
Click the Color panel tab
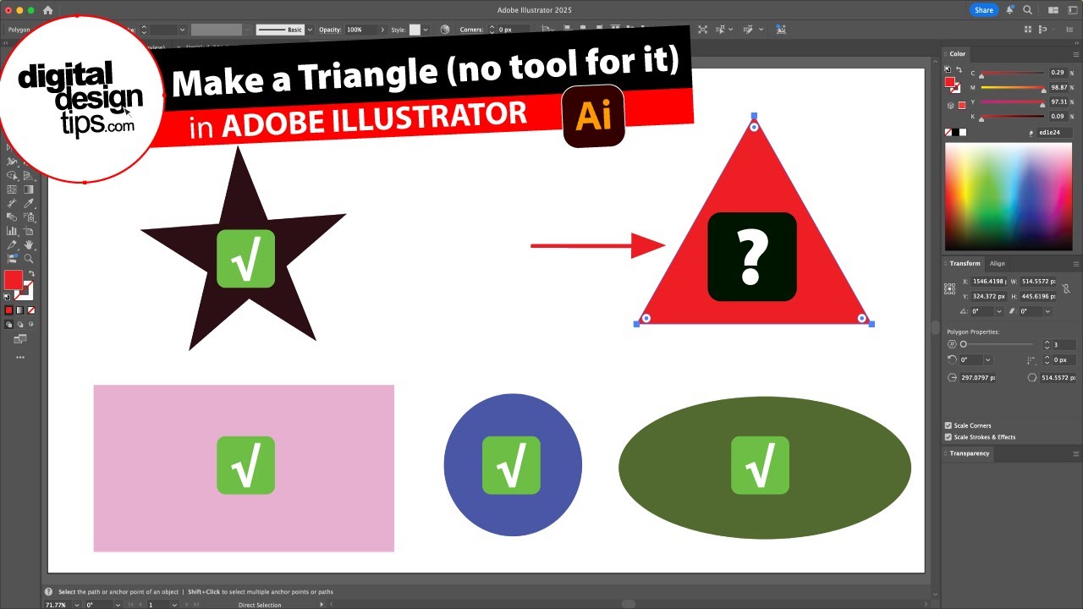[x=957, y=54]
